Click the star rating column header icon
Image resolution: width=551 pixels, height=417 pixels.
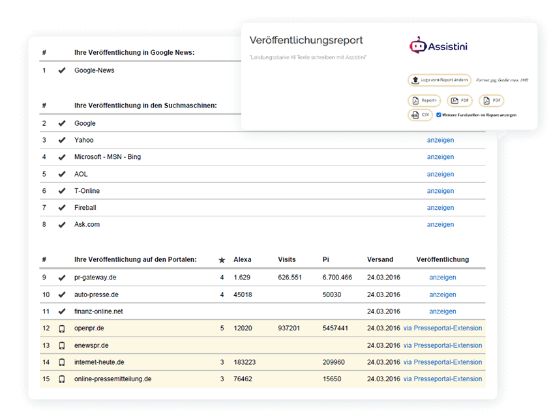pyautogui.click(x=222, y=260)
